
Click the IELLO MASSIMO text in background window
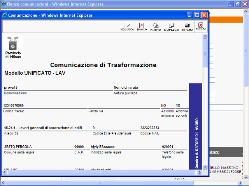click(x=224, y=168)
